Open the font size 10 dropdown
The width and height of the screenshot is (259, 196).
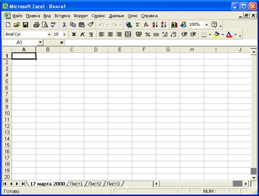pos(64,34)
